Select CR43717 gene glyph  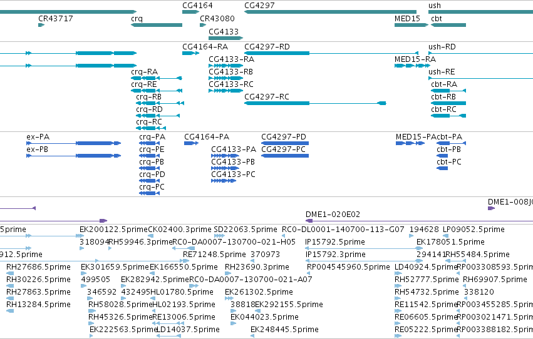(41, 25)
